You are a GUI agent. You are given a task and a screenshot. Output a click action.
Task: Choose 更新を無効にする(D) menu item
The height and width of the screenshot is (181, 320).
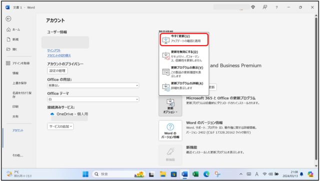click(x=184, y=56)
